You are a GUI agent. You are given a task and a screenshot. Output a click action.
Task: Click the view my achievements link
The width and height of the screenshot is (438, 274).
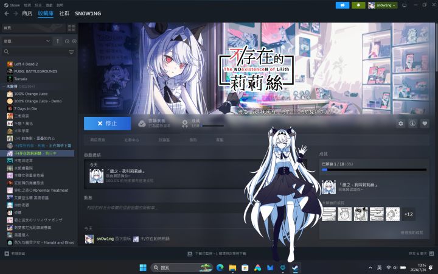tap(412, 233)
